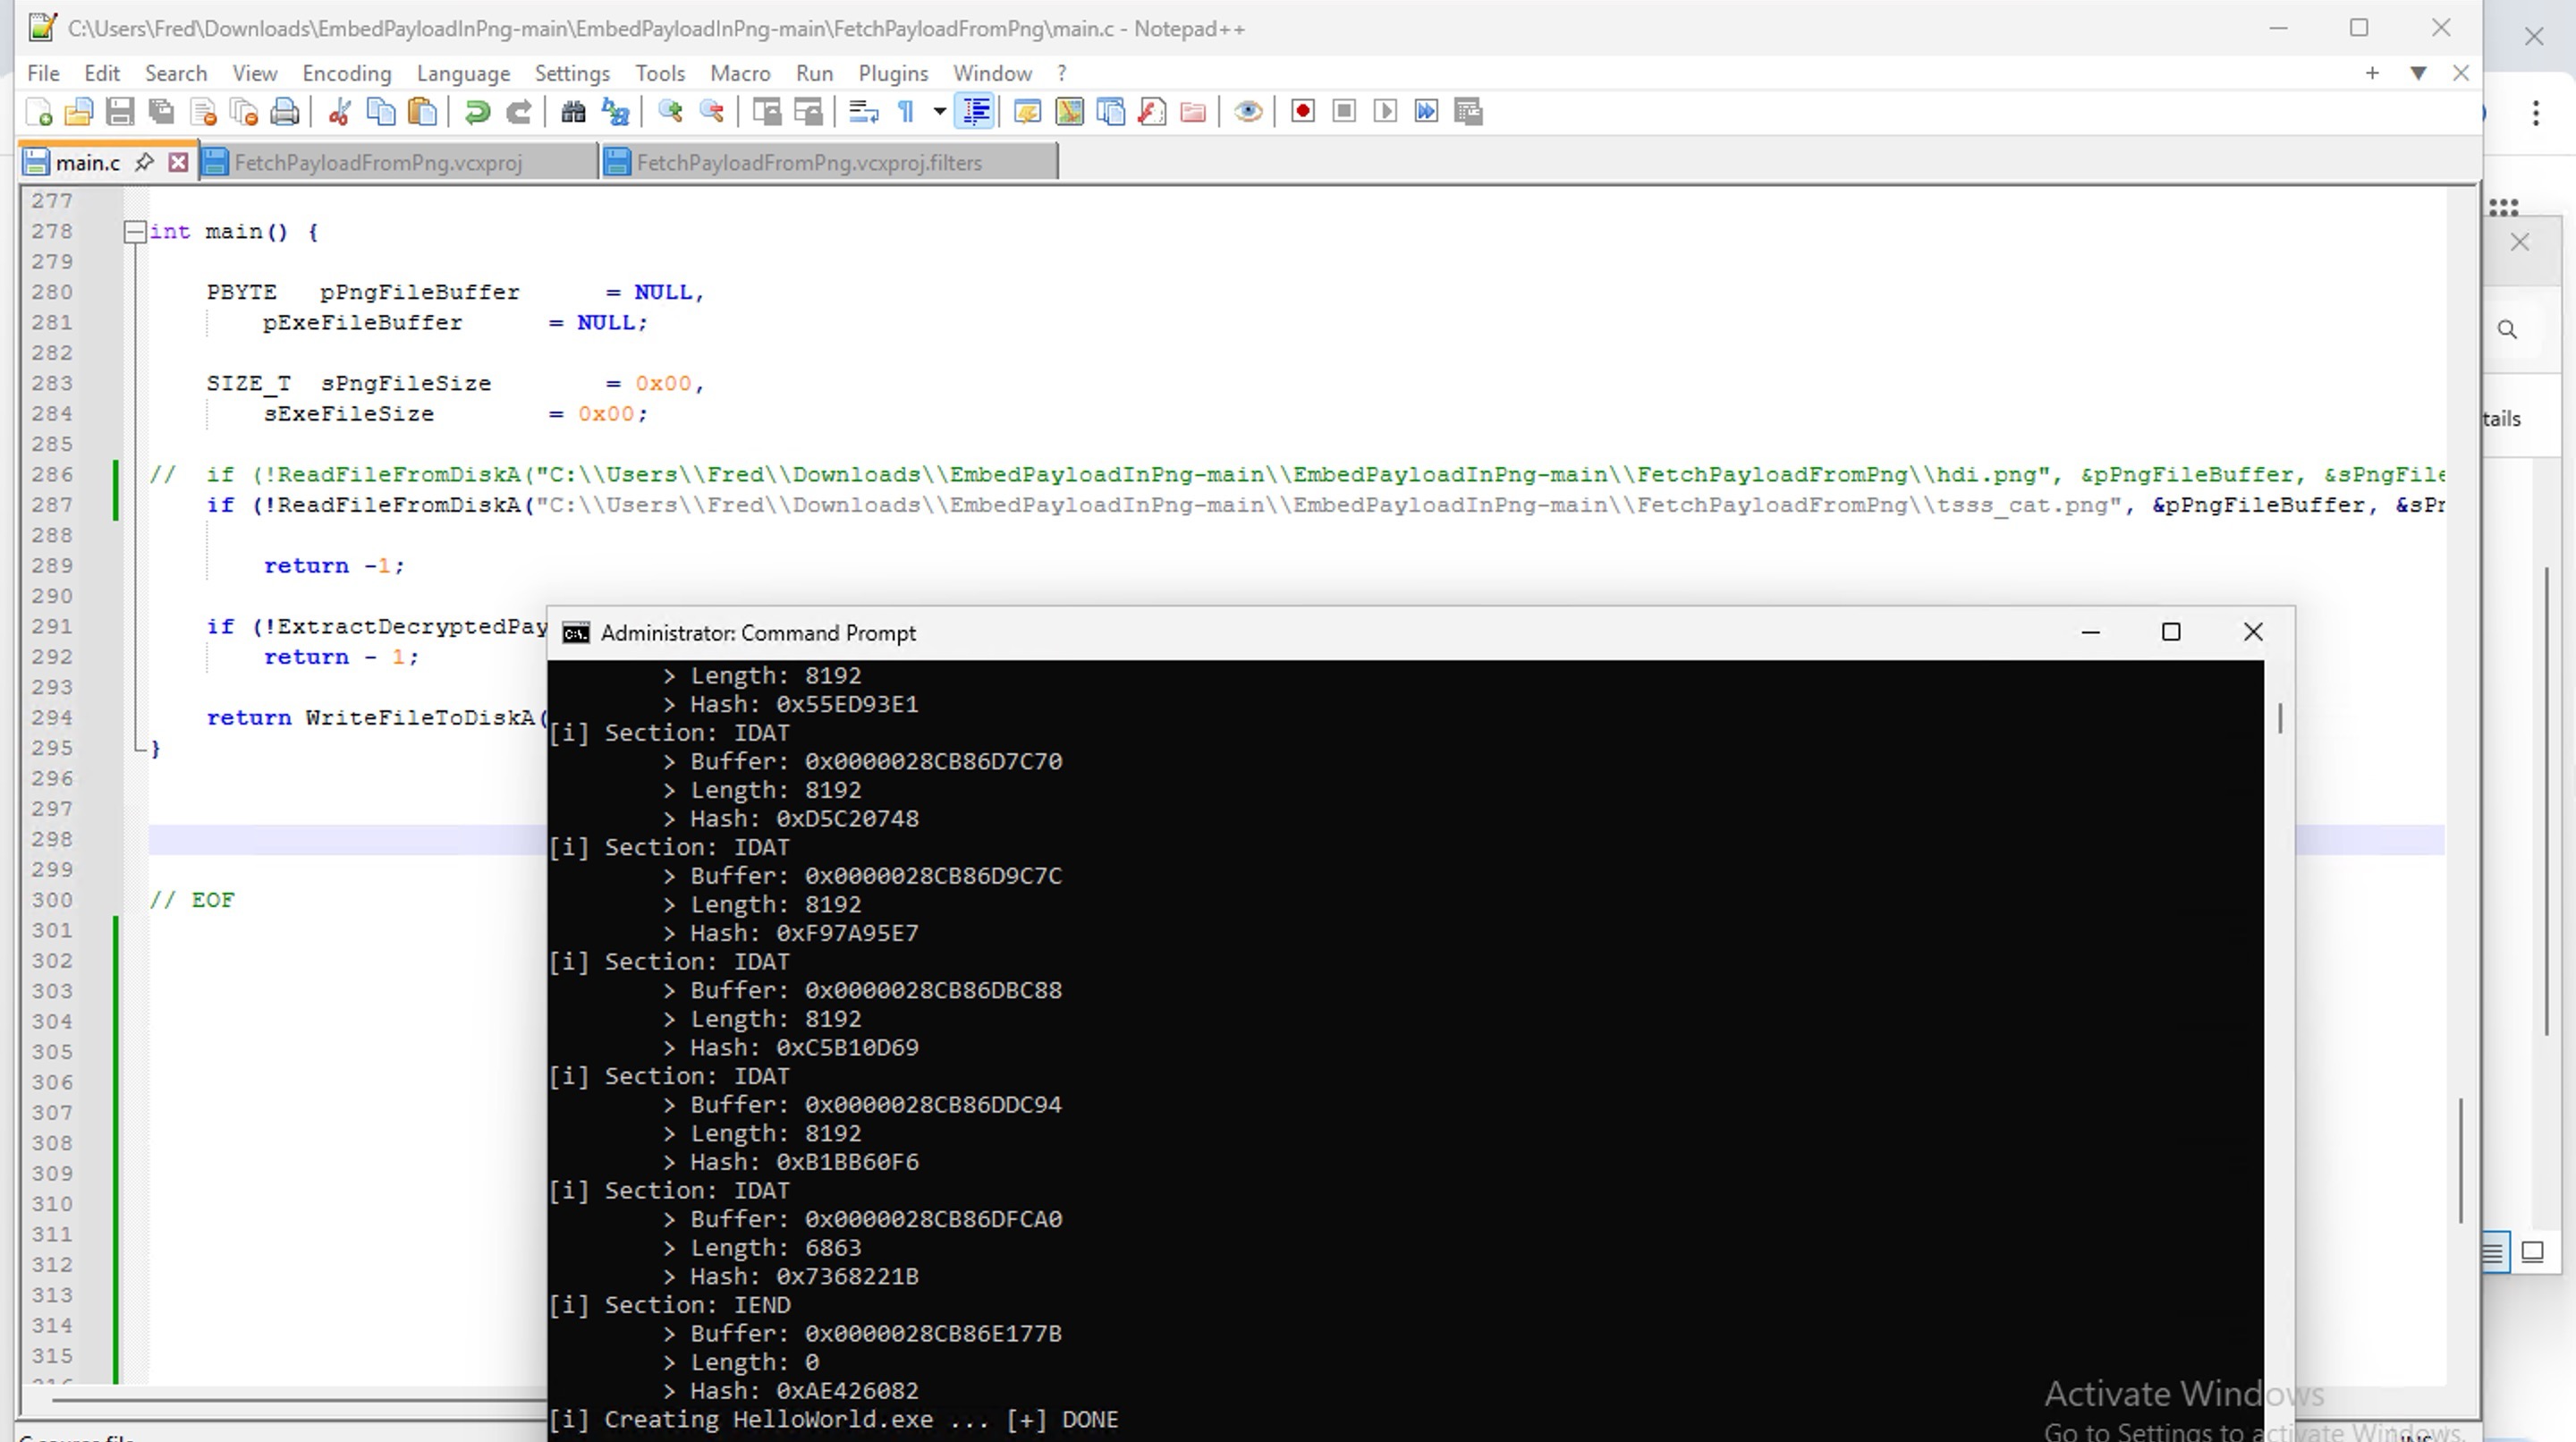The width and height of the screenshot is (2576, 1442).
Task: Start macro recording with red dot
Action: click(1302, 111)
